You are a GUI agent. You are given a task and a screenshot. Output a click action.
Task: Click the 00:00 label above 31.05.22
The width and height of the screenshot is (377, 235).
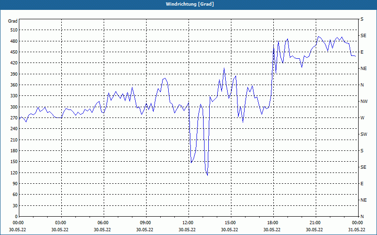(x=357, y=223)
